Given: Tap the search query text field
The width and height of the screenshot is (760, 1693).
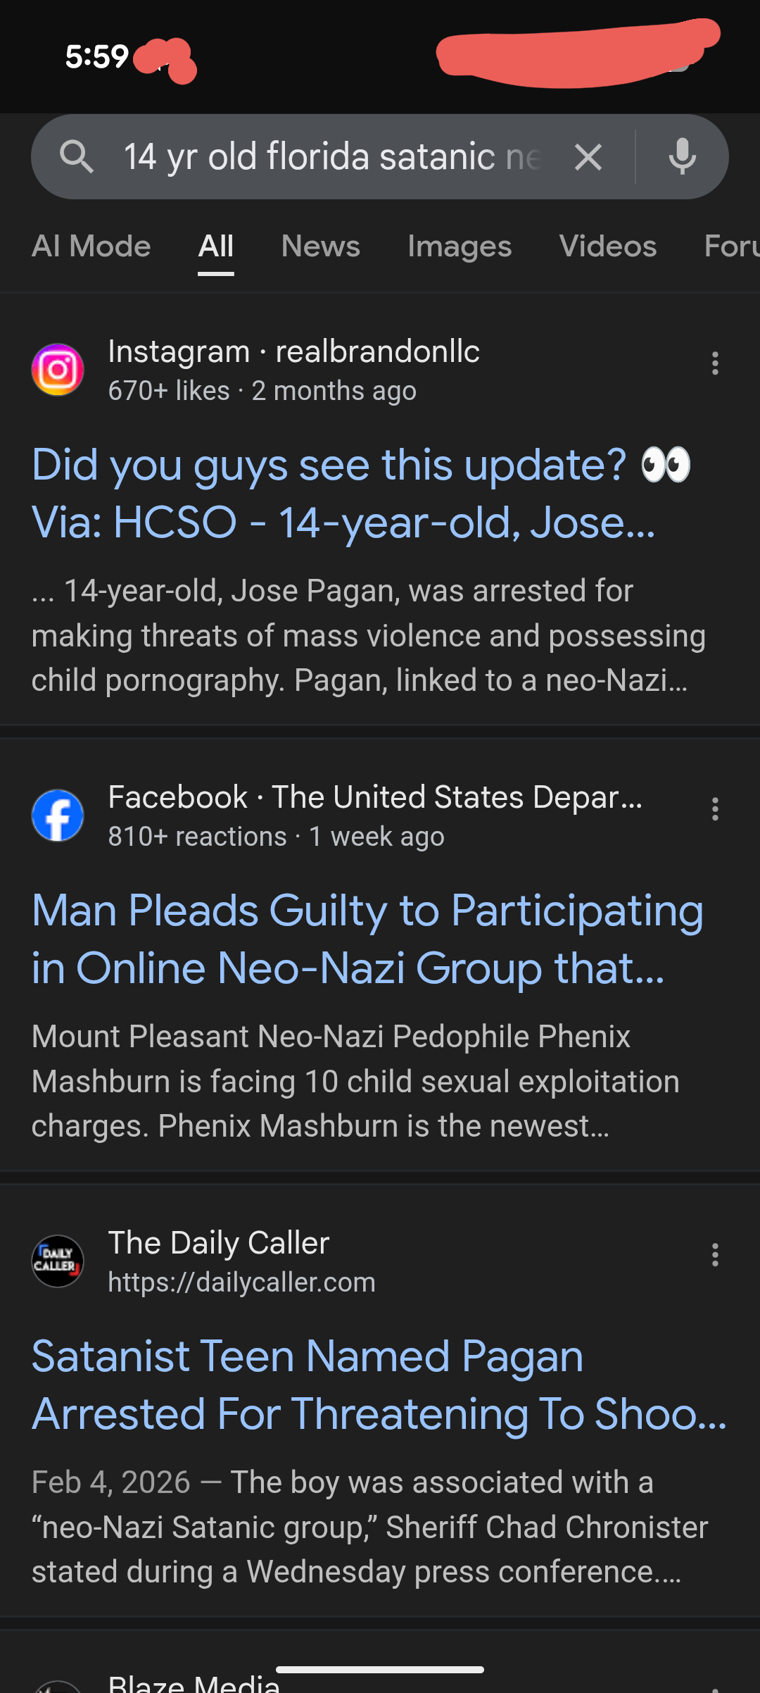Looking at the screenshot, I should tap(331, 156).
